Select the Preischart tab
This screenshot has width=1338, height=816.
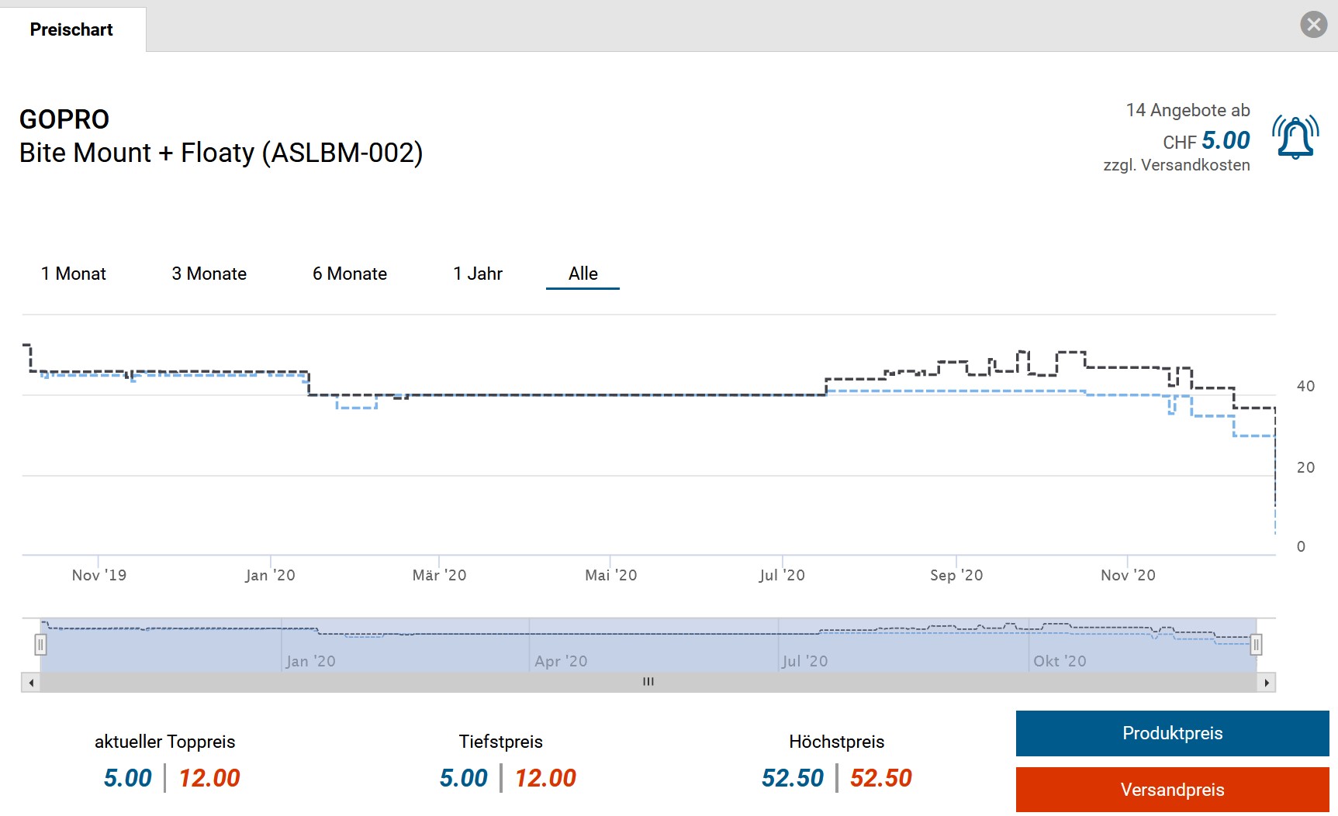tap(72, 29)
